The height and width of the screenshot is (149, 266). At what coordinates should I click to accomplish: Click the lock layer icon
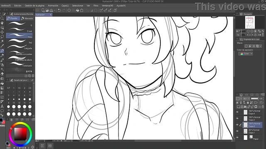[248, 103]
